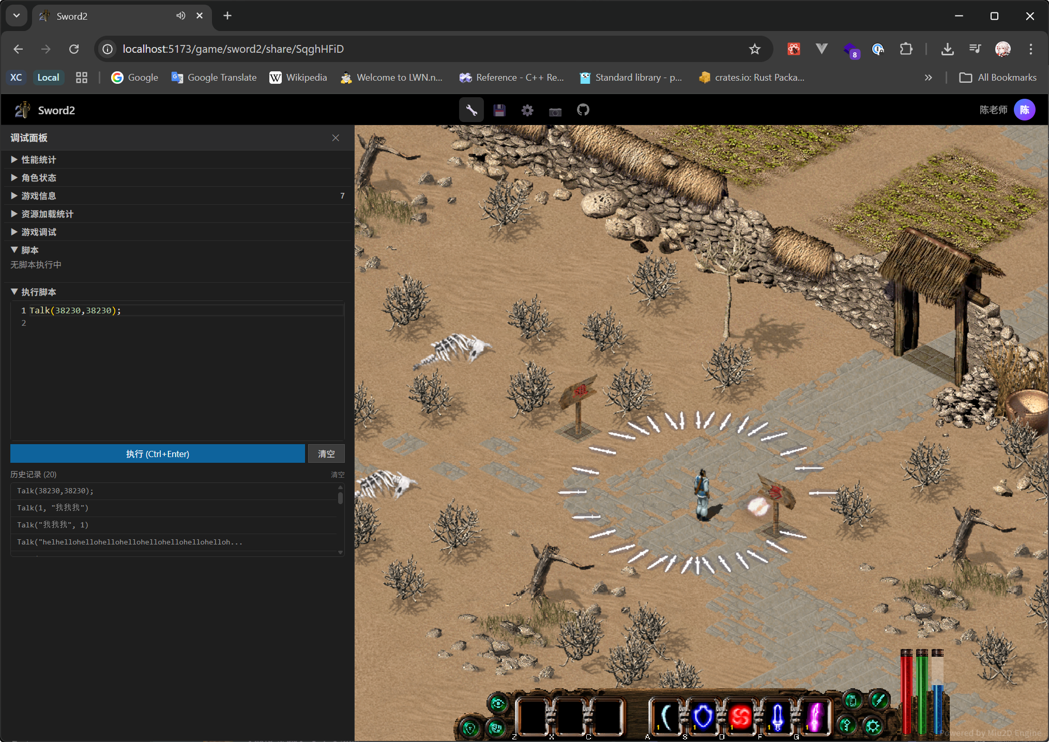
Task: Open a new browser tab
Action: 227,16
